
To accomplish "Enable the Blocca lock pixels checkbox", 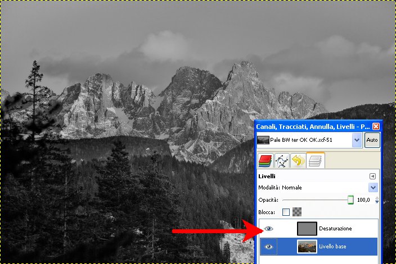I will pyautogui.click(x=286, y=212).
